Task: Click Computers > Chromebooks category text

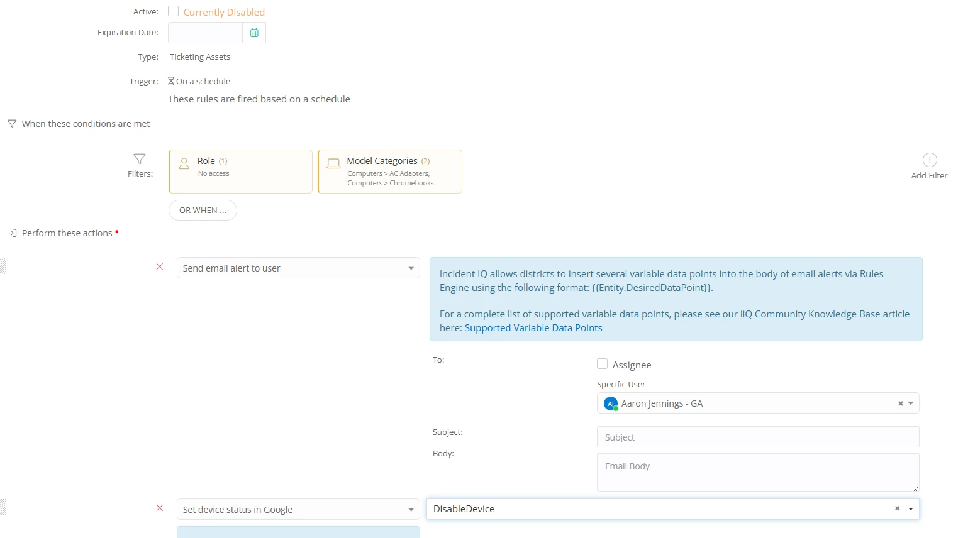Action: click(x=391, y=183)
